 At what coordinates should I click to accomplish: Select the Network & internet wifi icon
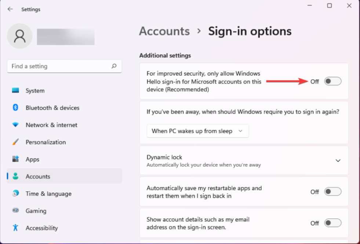pyautogui.click(x=15, y=125)
